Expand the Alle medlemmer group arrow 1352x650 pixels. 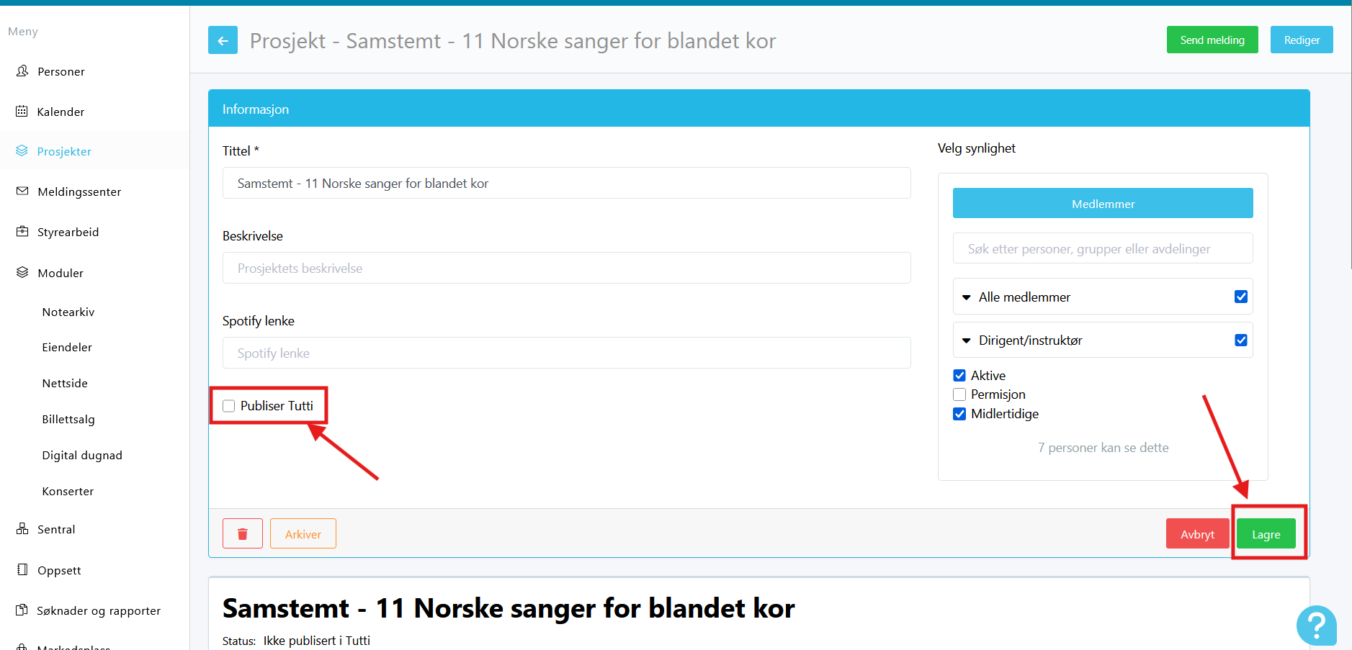[x=967, y=297]
